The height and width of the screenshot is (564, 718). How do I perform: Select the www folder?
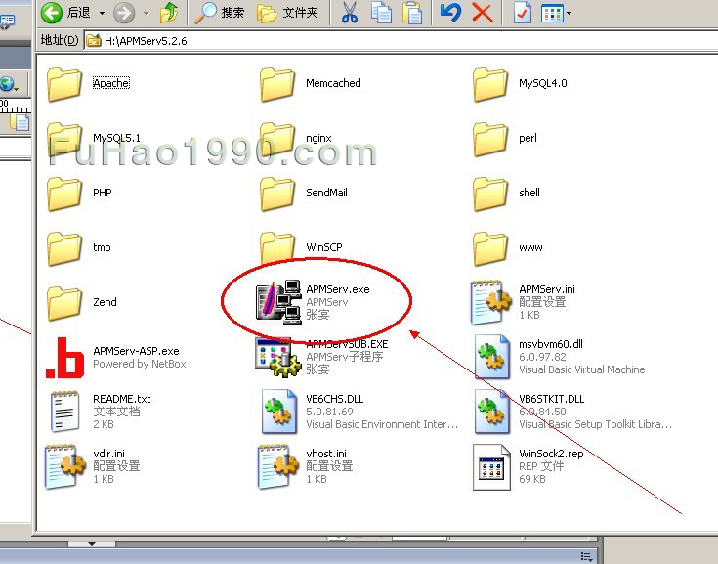point(507,248)
